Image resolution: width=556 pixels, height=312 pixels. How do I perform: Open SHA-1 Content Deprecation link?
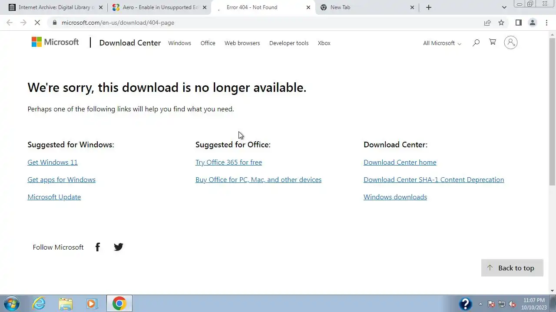(x=434, y=179)
